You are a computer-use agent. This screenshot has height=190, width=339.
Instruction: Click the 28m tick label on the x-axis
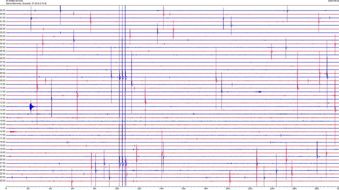[317, 189]
